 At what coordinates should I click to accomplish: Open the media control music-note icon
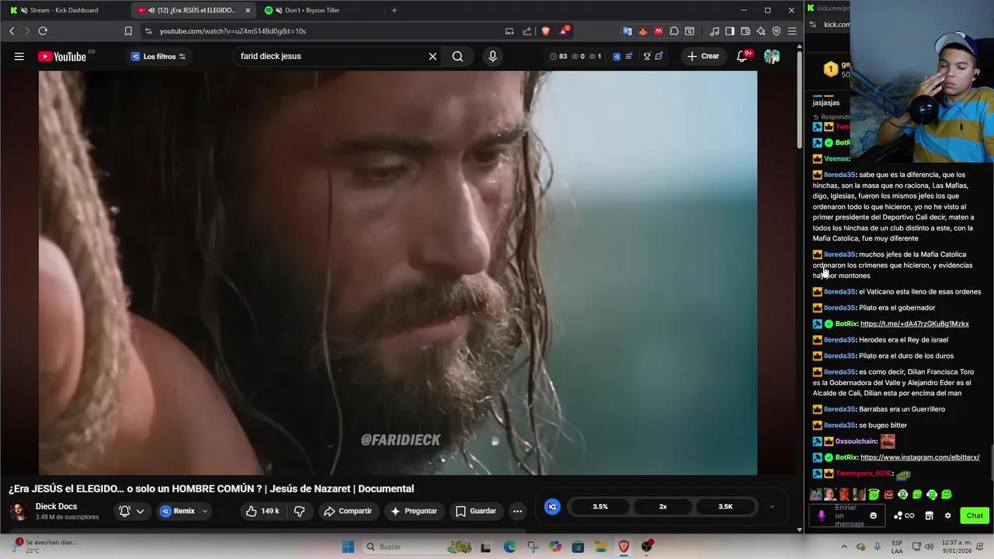[x=714, y=31]
